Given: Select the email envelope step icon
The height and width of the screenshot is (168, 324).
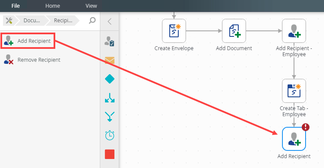Looking at the screenshot, I should (x=110, y=60).
